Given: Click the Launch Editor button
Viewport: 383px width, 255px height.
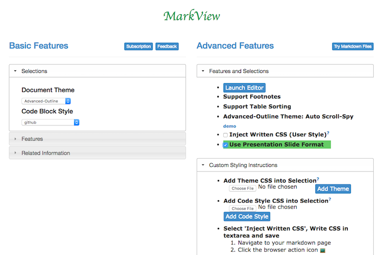Looking at the screenshot, I should tap(244, 88).
